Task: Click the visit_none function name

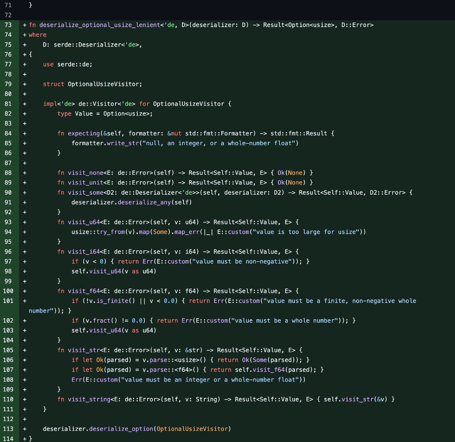Action: coord(86,173)
